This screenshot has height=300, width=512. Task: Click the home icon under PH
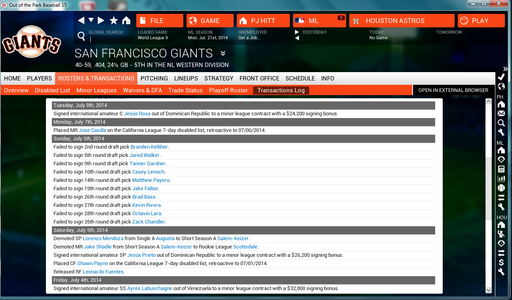click(x=501, y=104)
